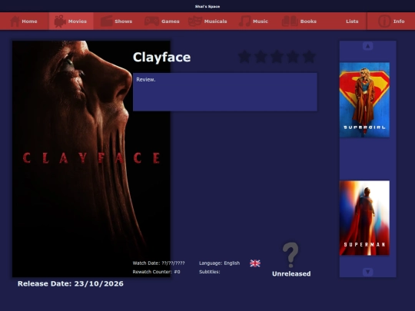Click the Books icon
The height and width of the screenshot is (311, 415).
[x=290, y=22]
